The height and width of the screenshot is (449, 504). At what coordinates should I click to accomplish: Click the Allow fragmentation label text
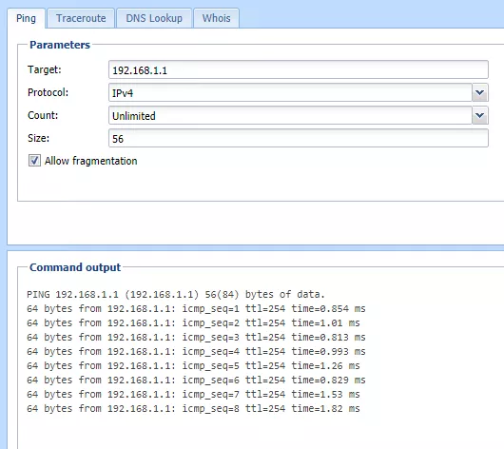coord(91,161)
